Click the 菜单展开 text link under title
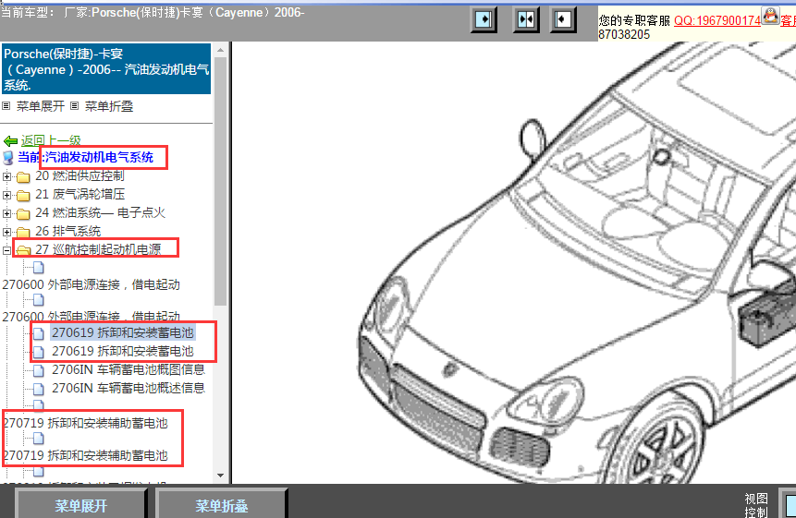This screenshot has height=518, width=796. pyautogui.click(x=41, y=106)
